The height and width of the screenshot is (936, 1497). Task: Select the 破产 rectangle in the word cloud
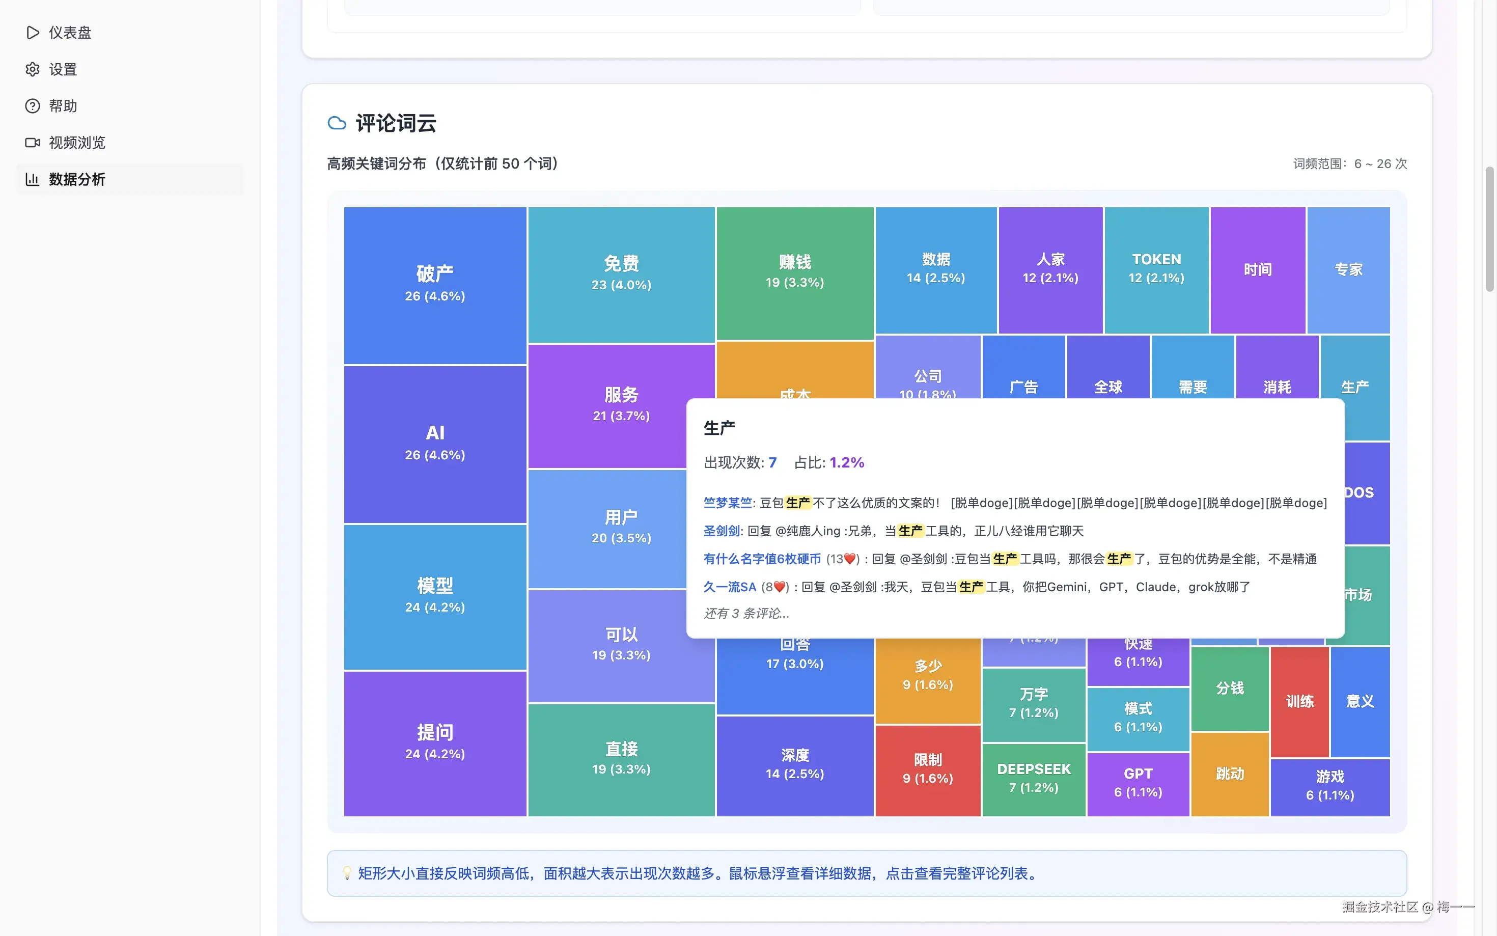[434, 283]
